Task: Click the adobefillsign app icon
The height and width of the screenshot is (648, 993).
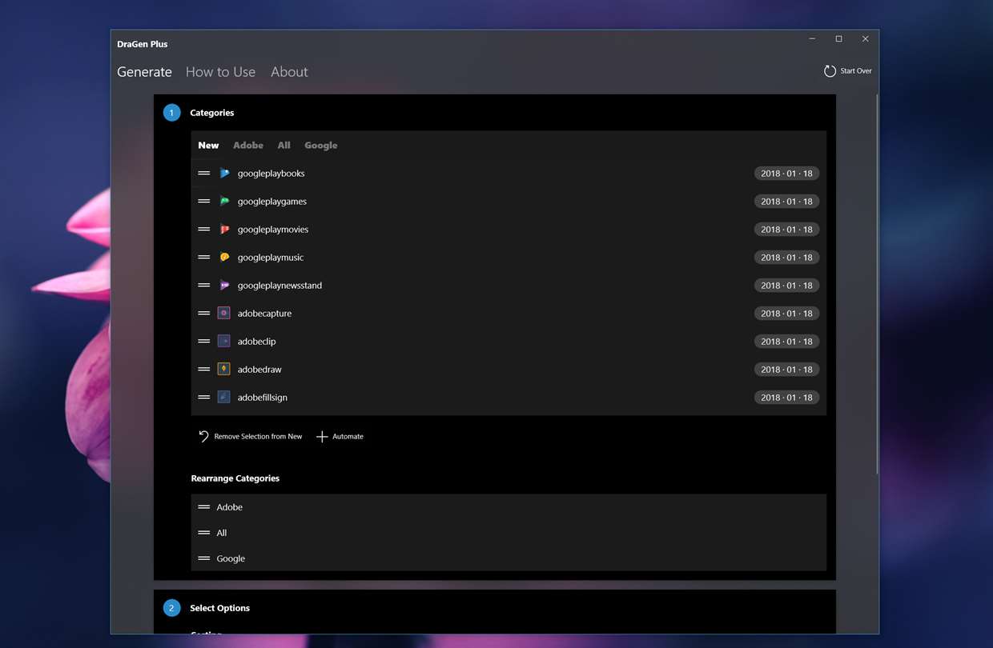Action: [224, 398]
